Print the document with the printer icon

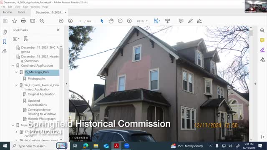(x=23, y=21)
